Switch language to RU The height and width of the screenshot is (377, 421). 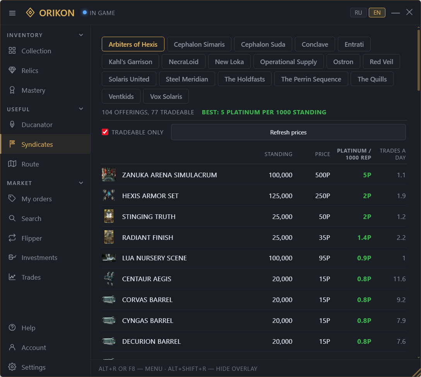tap(358, 13)
